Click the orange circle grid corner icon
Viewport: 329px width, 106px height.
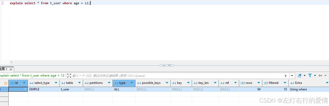point(5,83)
